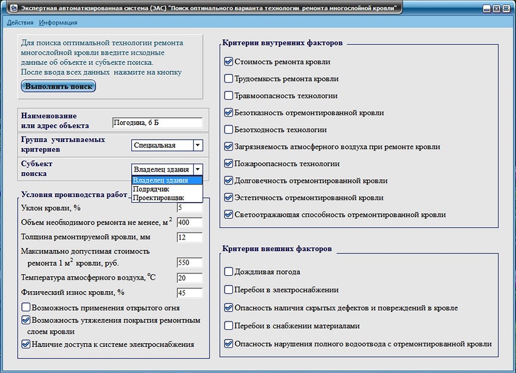This screenshot has width=516, height=373.
Task: Enable Дождливая погода checkbox
Action: point(228,271)
